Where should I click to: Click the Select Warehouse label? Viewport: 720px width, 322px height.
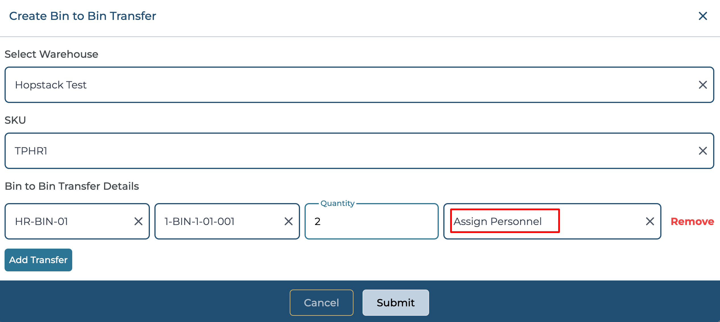pos(51,54)
